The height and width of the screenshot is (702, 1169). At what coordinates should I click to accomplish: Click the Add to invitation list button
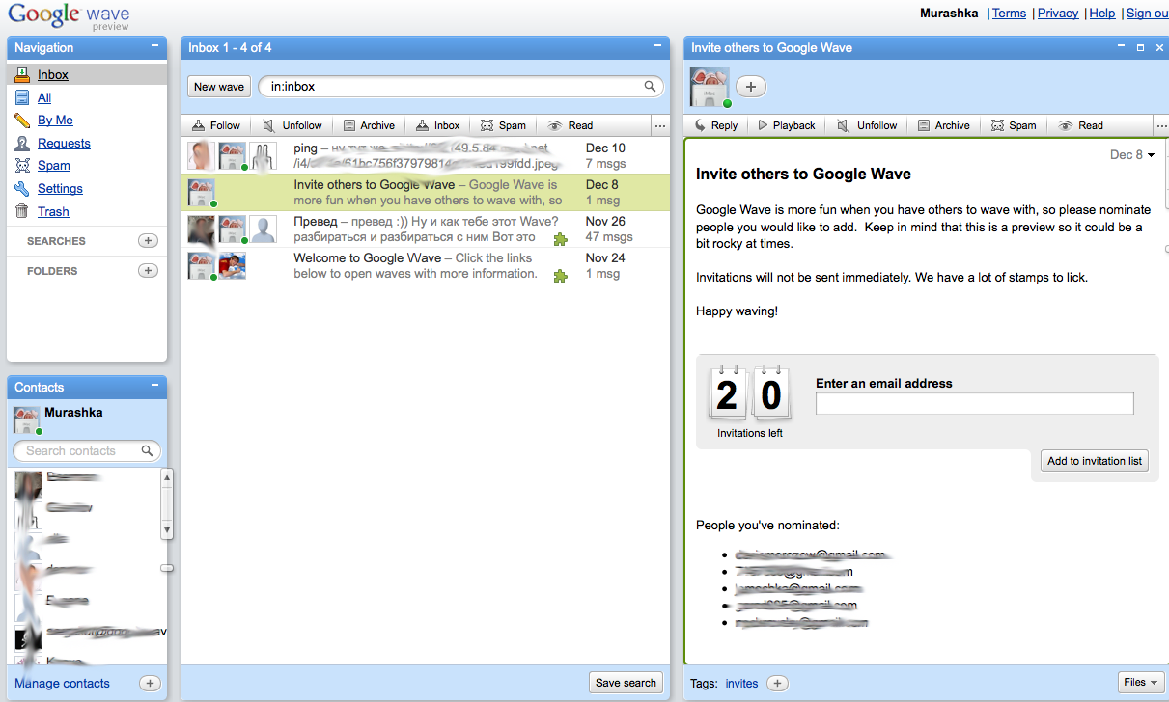click(1095, 461)
